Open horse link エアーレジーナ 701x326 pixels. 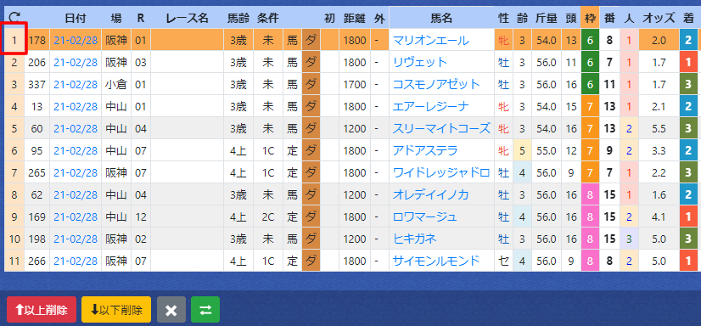coord(431,107)
